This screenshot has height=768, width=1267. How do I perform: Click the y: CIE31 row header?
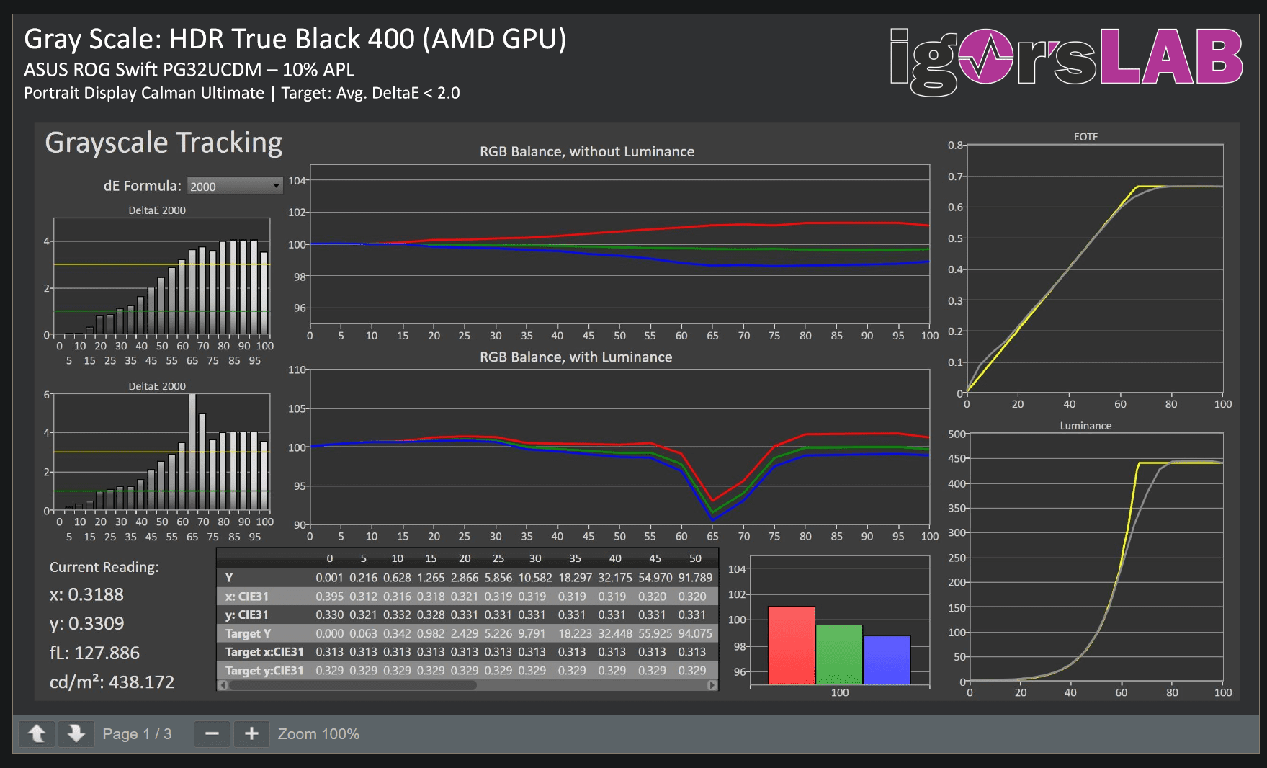click(247, 615)
